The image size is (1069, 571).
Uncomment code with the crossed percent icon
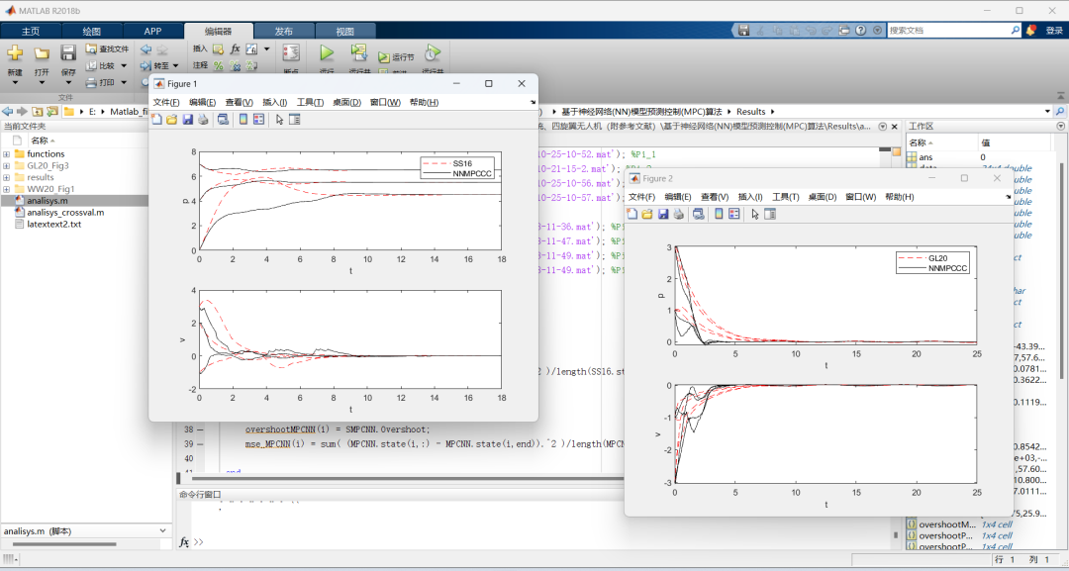click(x=236, y=65)
